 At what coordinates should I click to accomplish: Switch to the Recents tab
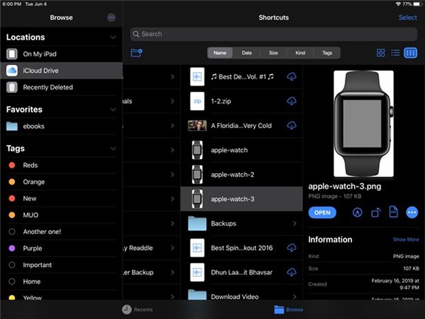(x=137, y=309)
